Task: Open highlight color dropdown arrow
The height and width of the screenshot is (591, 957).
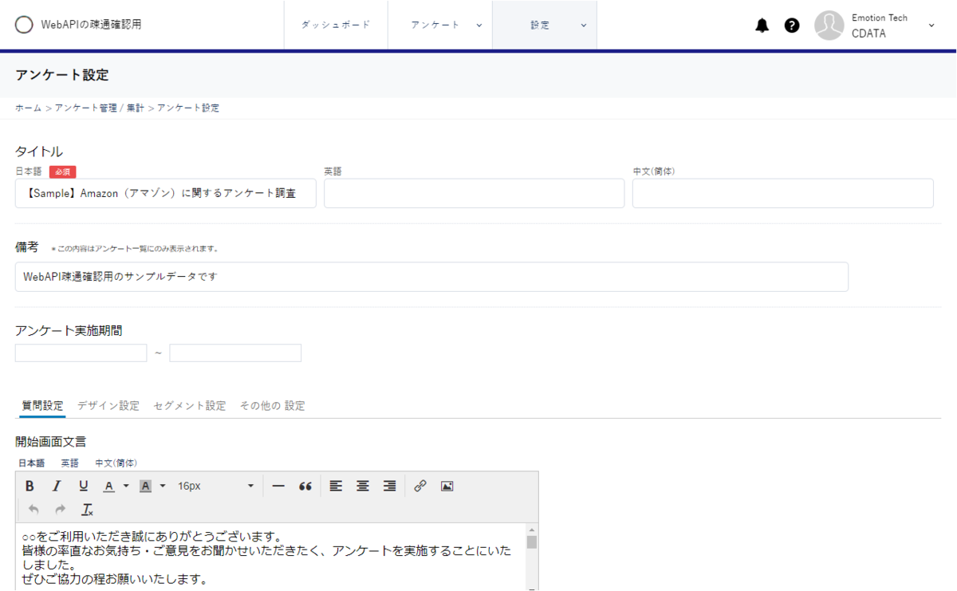Action: point(163,486)
